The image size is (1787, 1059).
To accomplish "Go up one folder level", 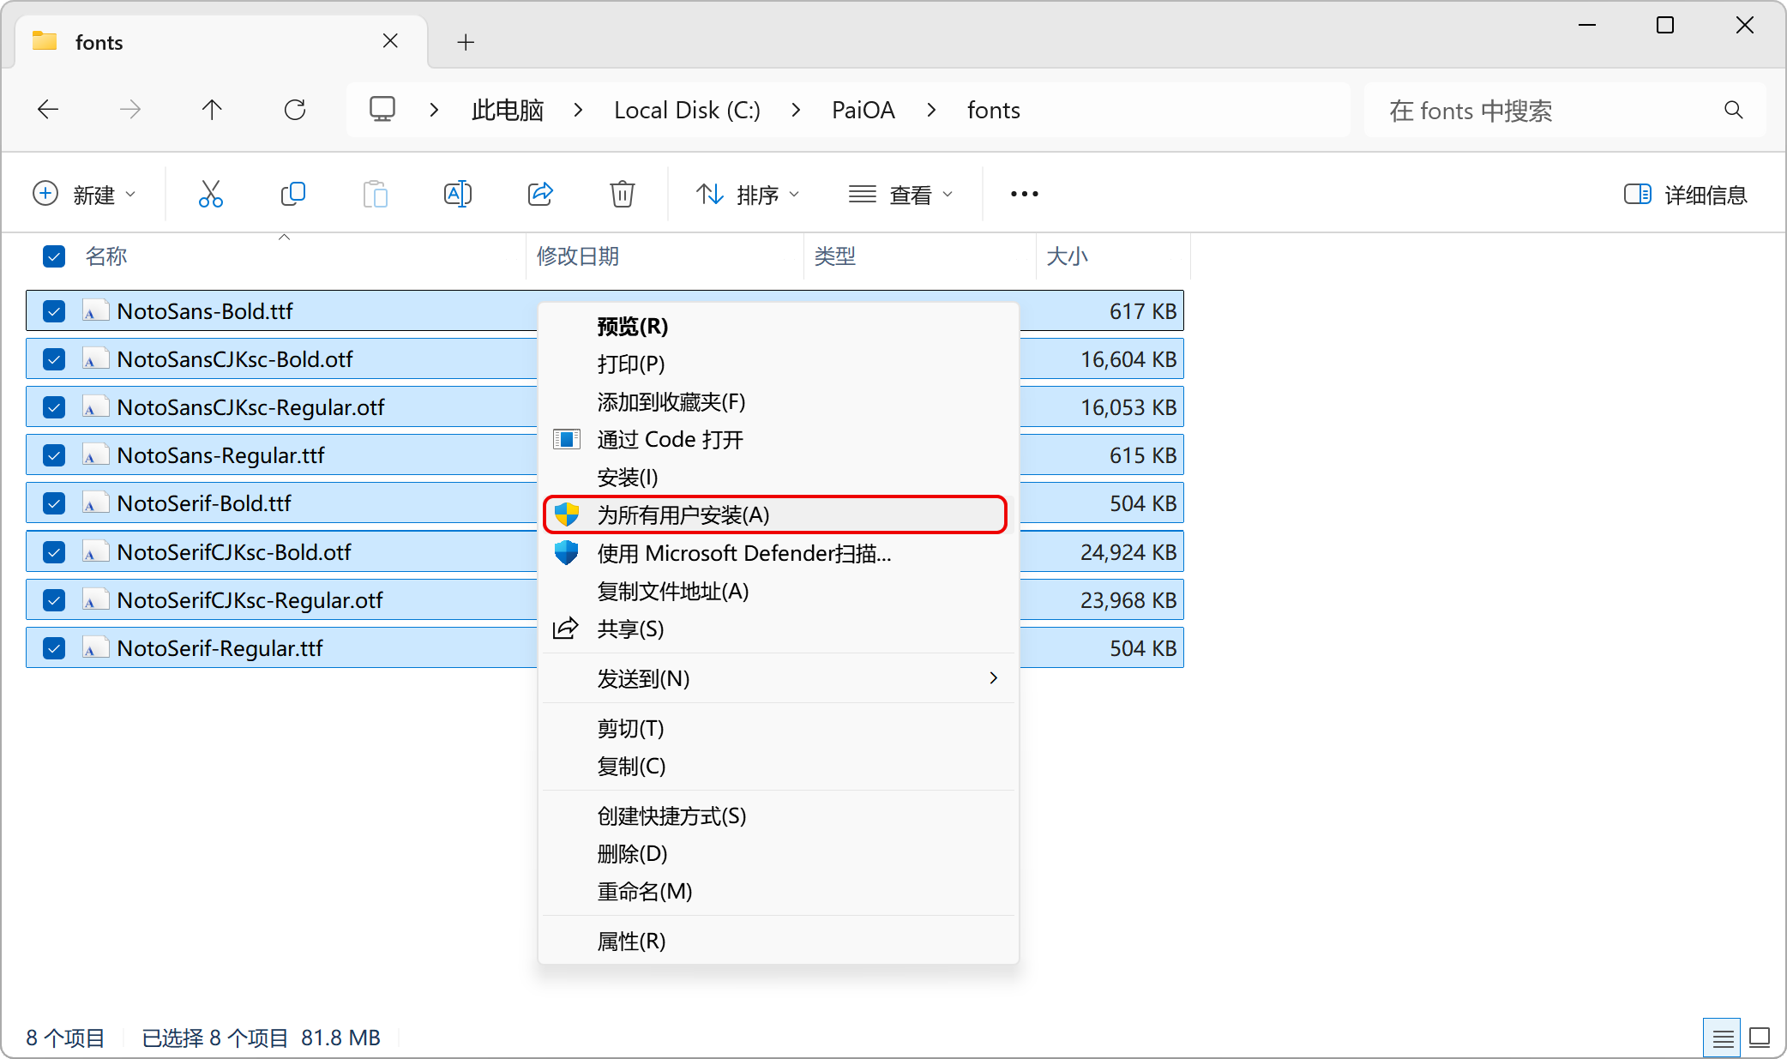I will pyautogui.click(x=212, y=110).
